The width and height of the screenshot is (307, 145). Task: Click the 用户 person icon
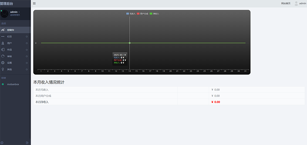click(3, 43)
